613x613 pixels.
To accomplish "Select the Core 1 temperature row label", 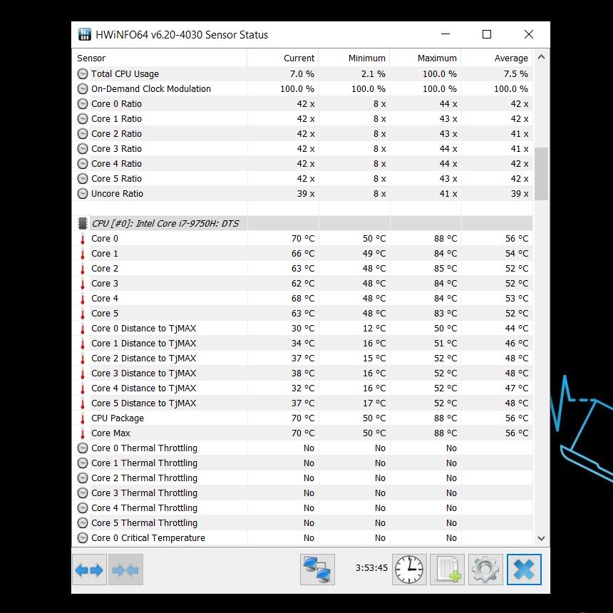I will click(x=105, y=253).
